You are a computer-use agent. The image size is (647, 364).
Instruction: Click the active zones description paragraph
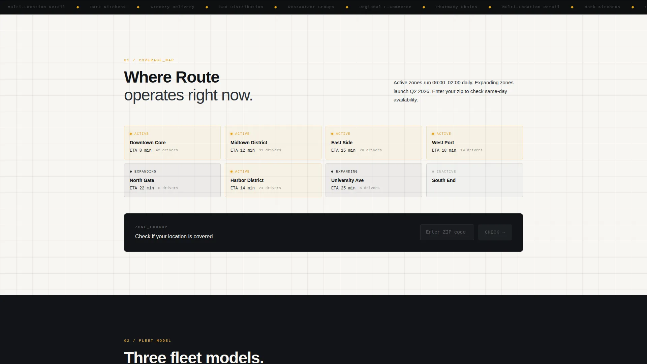pos(454,91)
